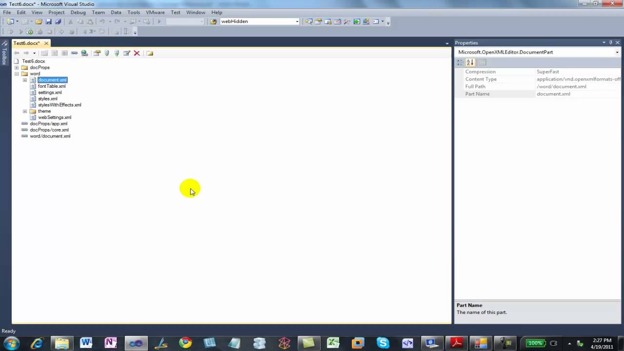Select styles.xml in the tree
This screenshot has height=351, width=624.
click(x=48, y=99)
